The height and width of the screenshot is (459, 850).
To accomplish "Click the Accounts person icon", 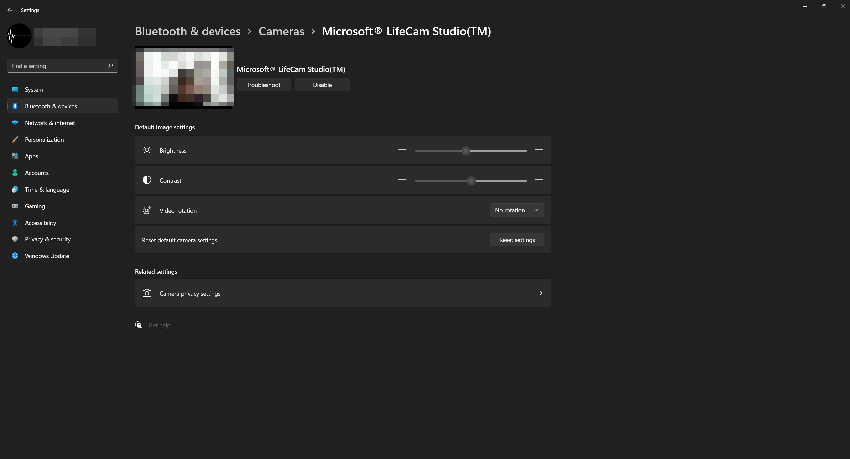I will 15,173.
